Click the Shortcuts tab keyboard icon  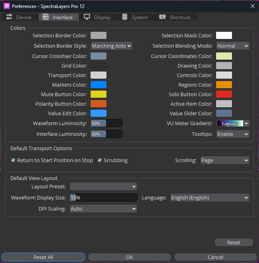tap(162, 17)
